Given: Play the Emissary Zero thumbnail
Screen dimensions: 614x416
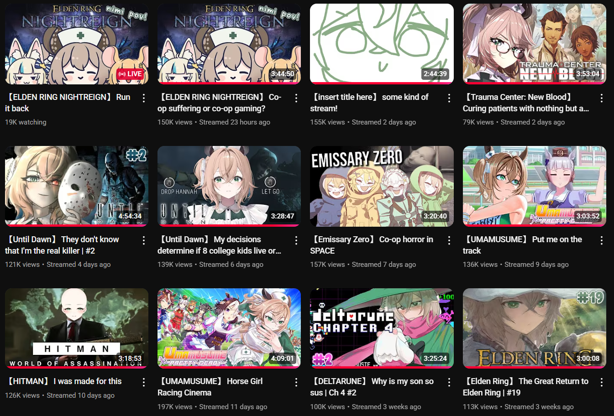Looking at the screenshot, I should coord(382,186).
